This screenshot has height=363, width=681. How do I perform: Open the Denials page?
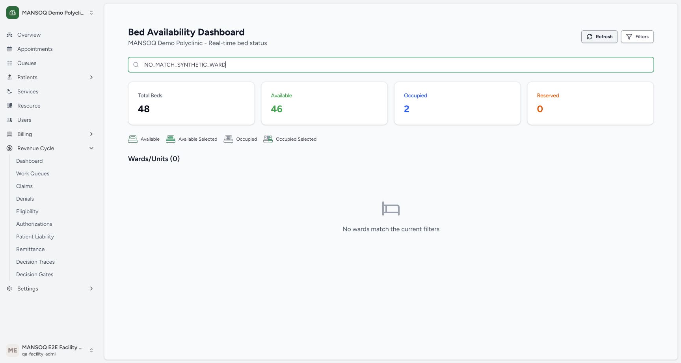(x=25, y=199)
